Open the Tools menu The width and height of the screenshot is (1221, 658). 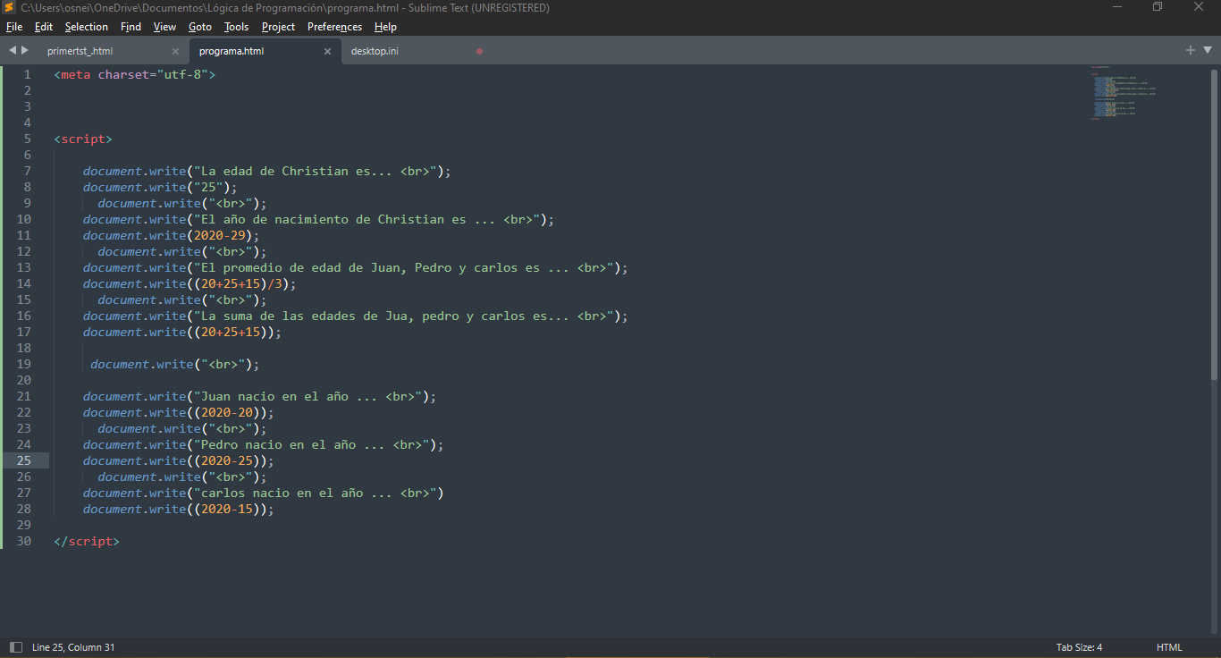237,27
